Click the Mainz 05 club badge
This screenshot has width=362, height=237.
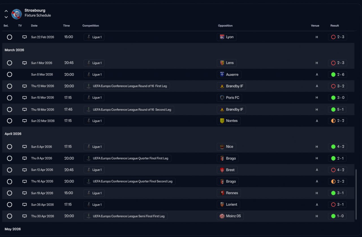coord(222,216)
